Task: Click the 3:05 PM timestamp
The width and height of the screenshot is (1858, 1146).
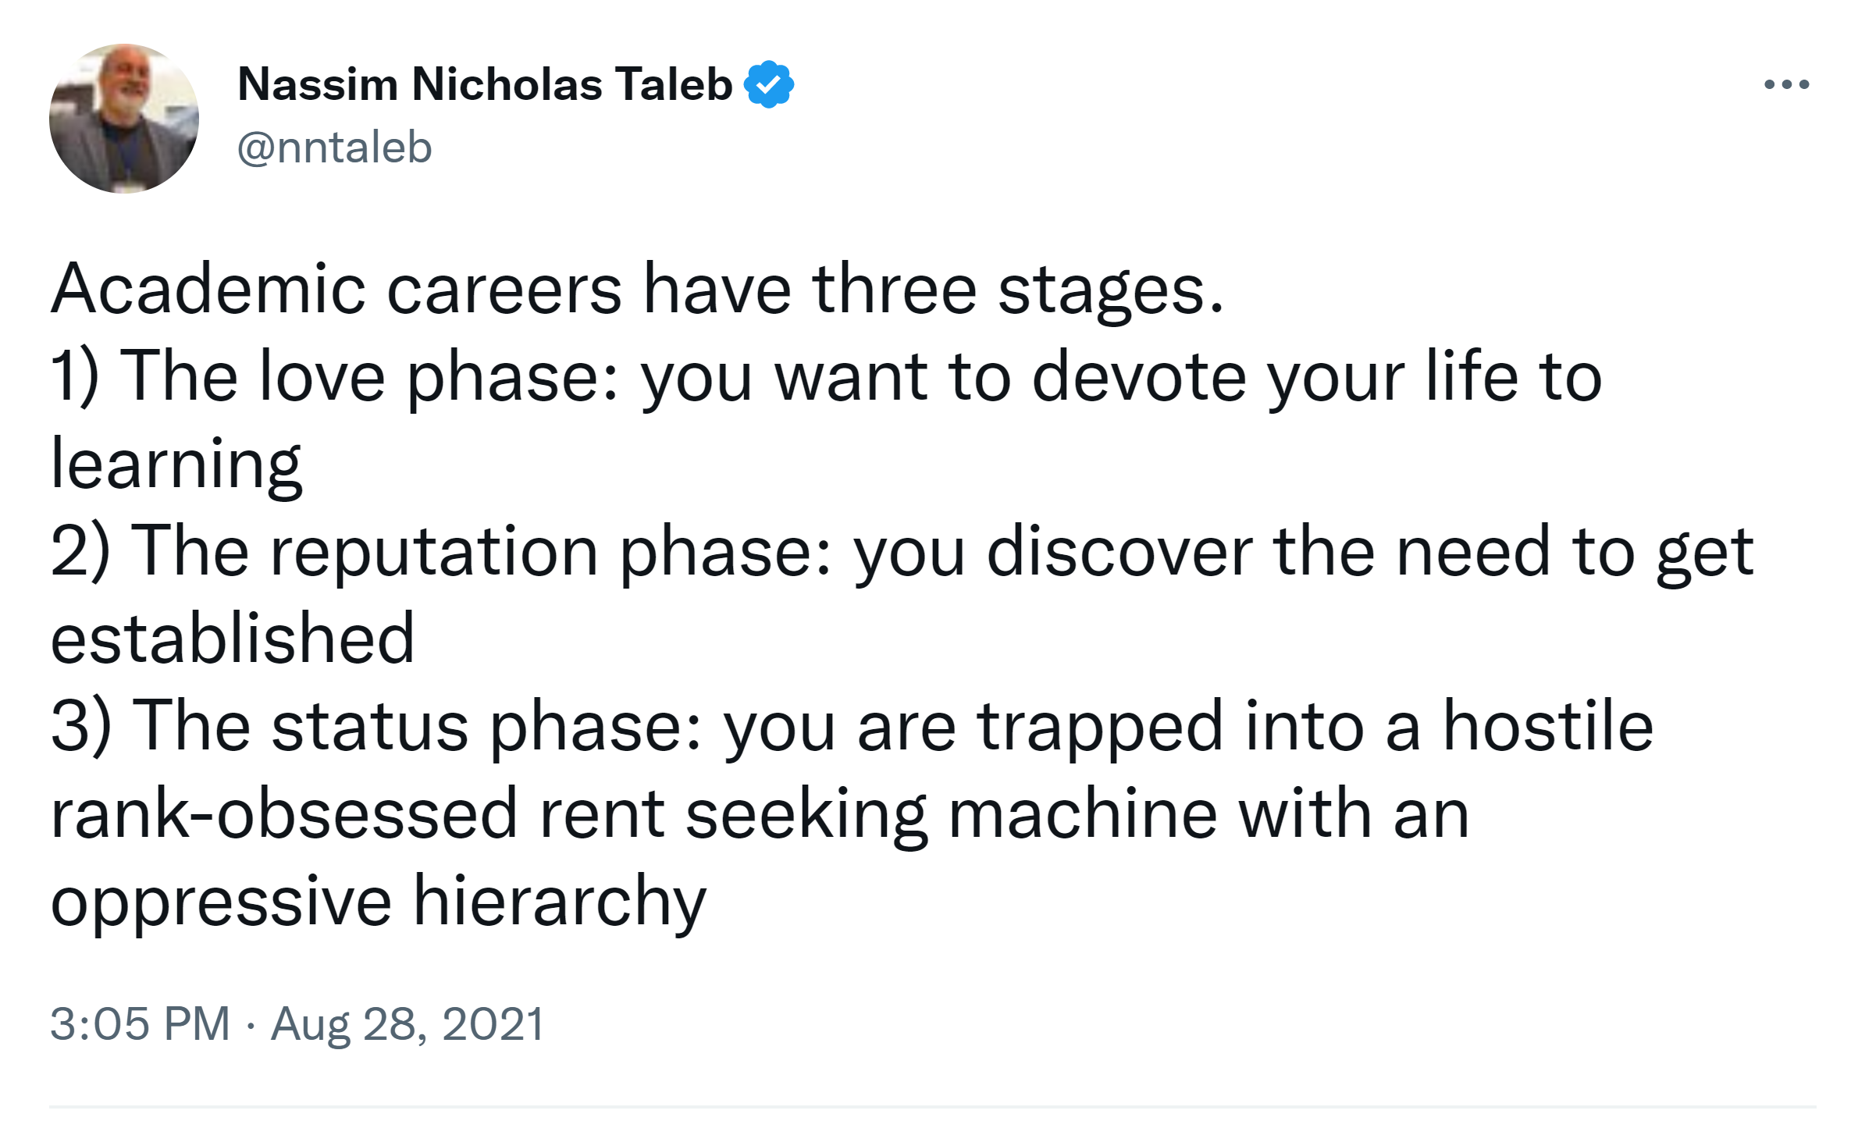Action: point(141,1023)
